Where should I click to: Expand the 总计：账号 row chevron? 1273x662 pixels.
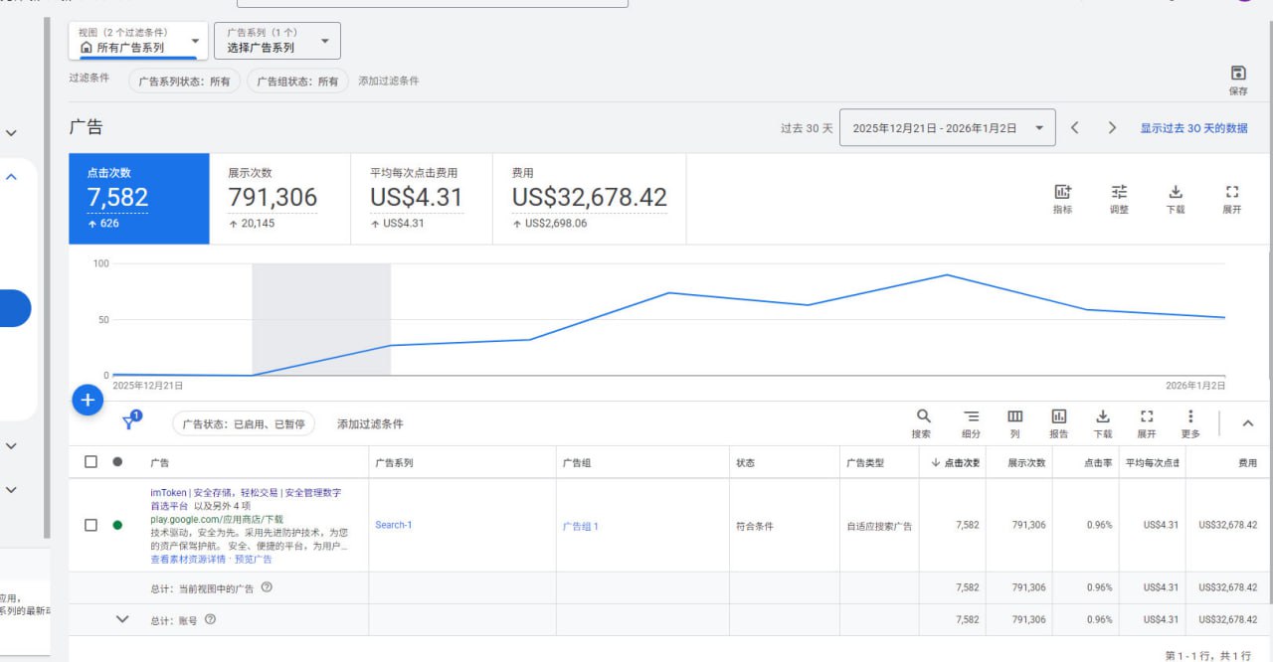[122, 619]
